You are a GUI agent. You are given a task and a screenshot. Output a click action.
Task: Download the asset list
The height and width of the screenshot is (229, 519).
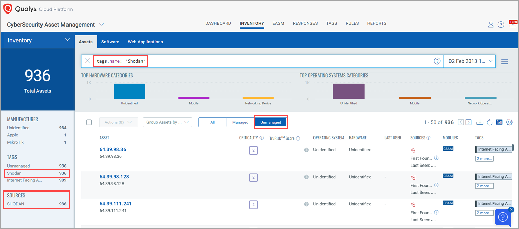[480, 122]
